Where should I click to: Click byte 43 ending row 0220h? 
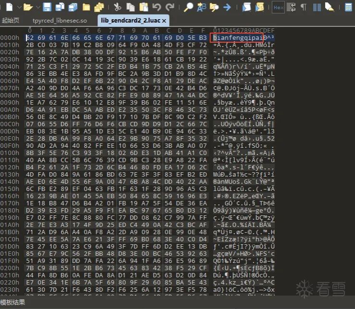click(203, 283)
